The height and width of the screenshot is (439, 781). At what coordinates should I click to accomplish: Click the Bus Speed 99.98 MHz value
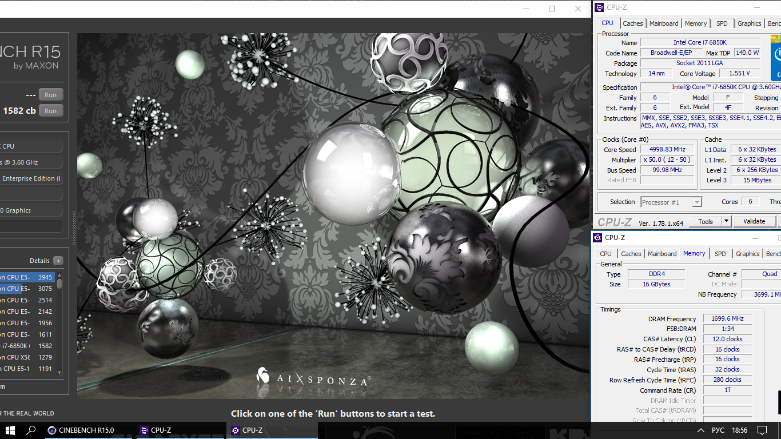(x=667, y=170)
